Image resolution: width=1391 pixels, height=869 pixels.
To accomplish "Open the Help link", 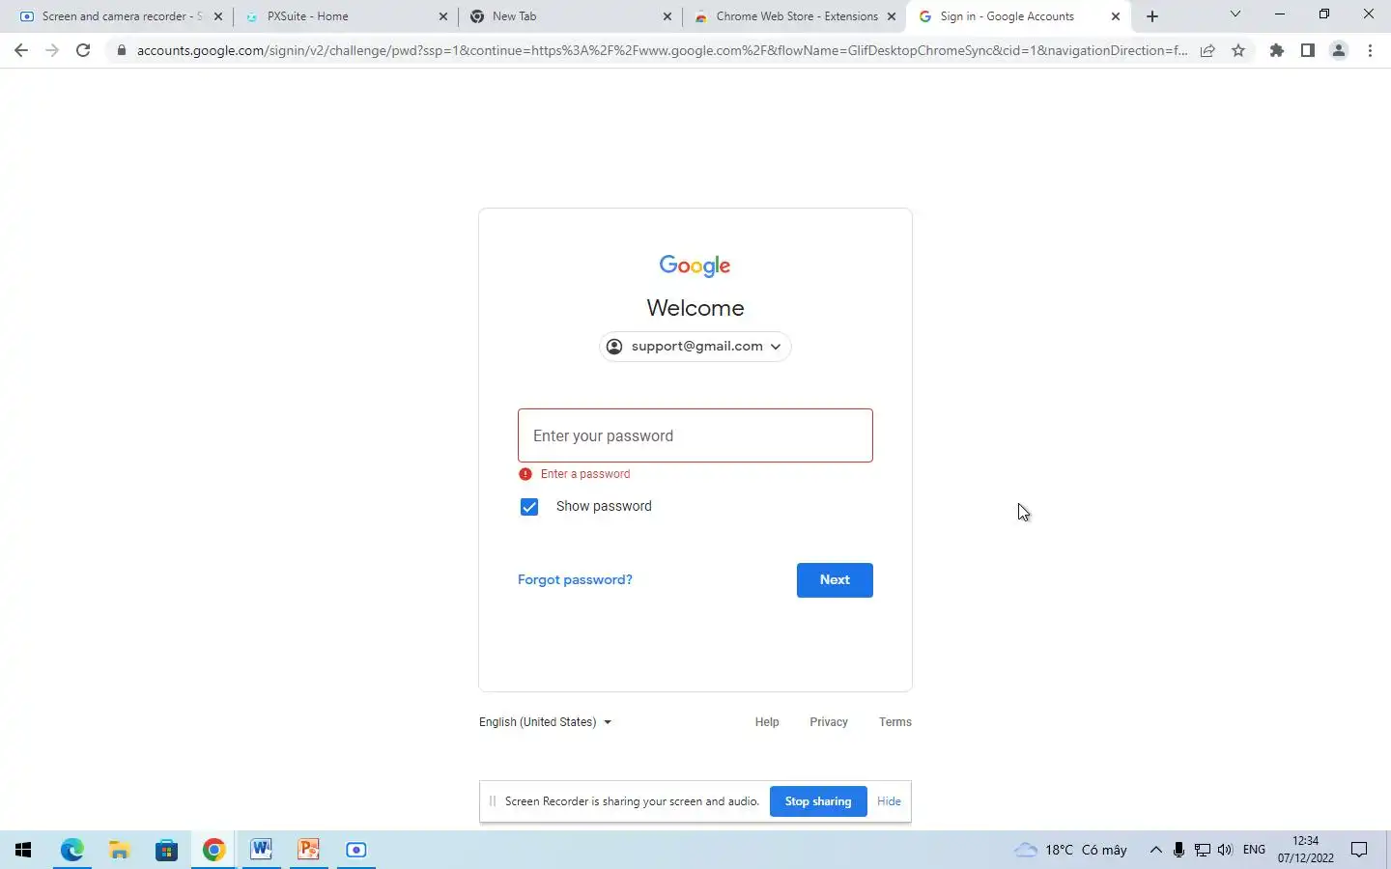I will tap(767, 722).
